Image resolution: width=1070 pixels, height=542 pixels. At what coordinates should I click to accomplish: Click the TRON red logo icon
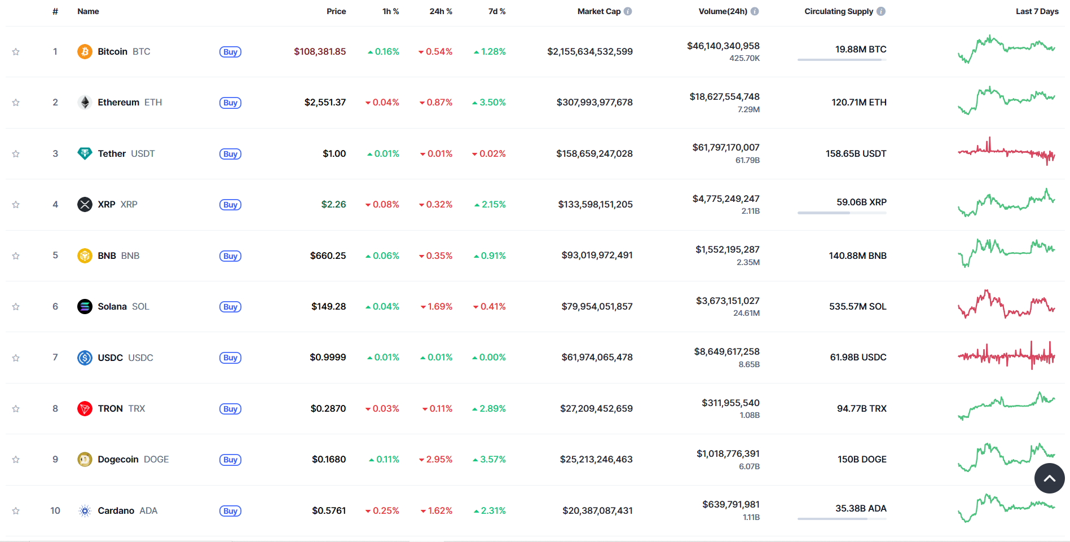[x=85, y=408]
